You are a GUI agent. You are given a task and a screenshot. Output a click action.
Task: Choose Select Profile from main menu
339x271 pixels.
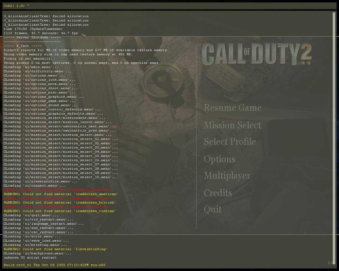tap(230, 142)
